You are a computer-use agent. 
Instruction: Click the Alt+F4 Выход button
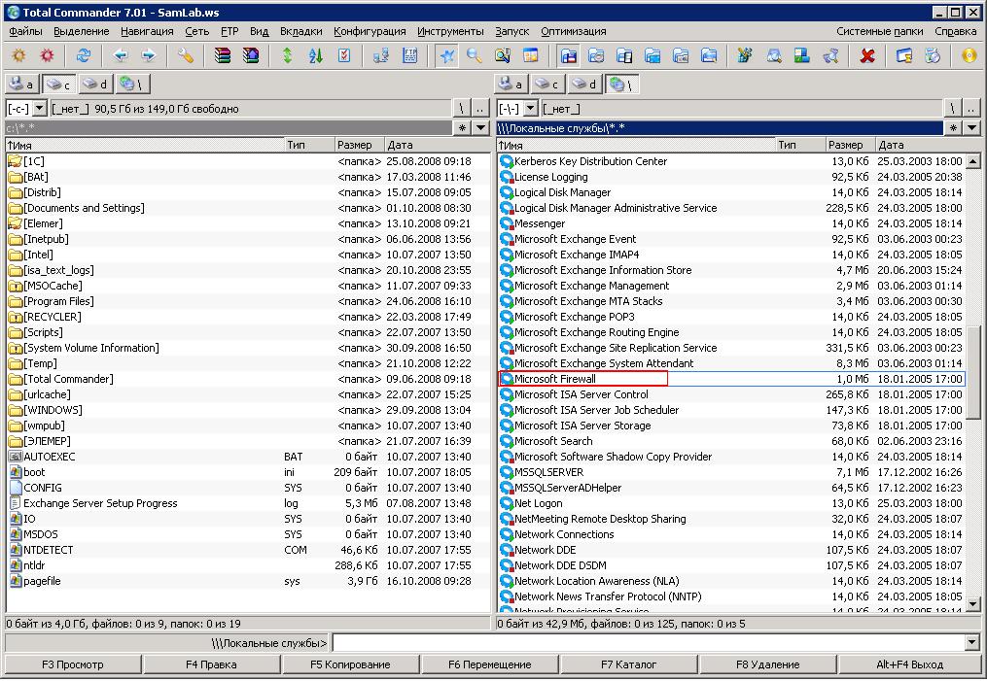tap(909, 664)
